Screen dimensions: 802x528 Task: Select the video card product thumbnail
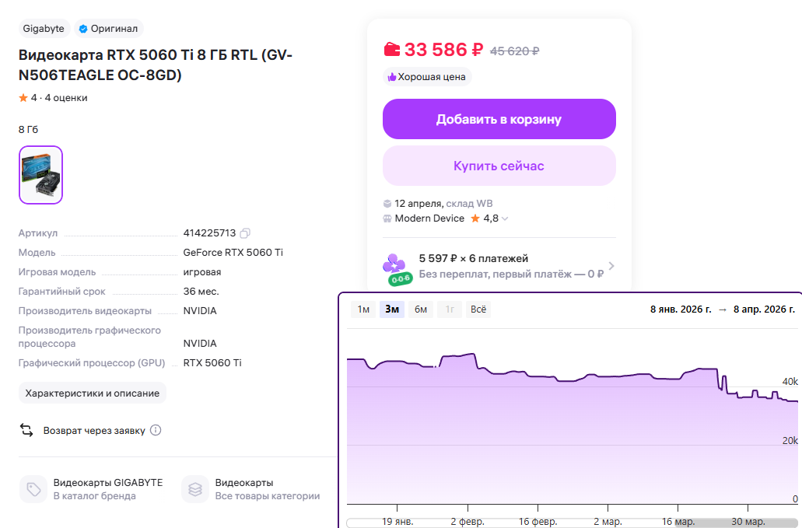point(40,175)
